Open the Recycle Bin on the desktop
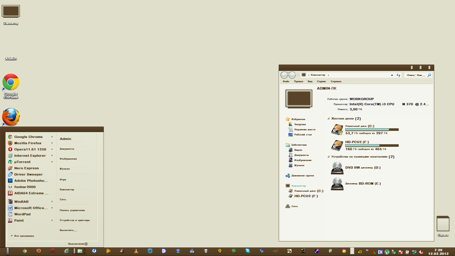Viewport: 455px width, 256px height. click(x=443, y=224)
